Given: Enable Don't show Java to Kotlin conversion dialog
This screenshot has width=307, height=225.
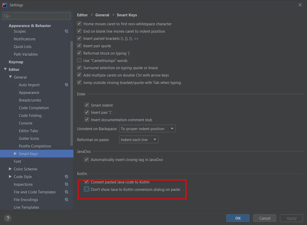Looking at the screenshot, I should (87, 189).
